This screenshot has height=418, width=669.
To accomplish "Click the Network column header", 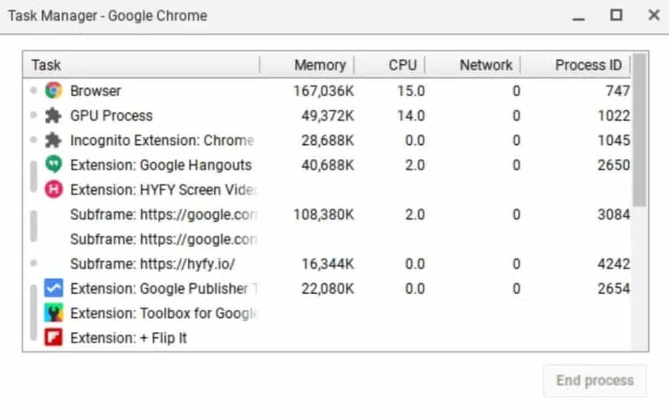I will [486, 65].
